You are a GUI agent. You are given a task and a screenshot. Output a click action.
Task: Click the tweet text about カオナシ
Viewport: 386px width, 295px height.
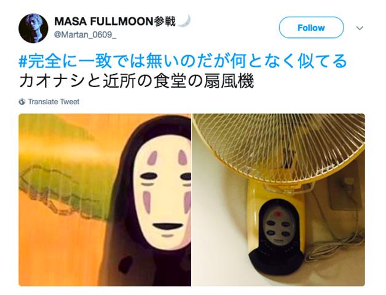(136, 81)
